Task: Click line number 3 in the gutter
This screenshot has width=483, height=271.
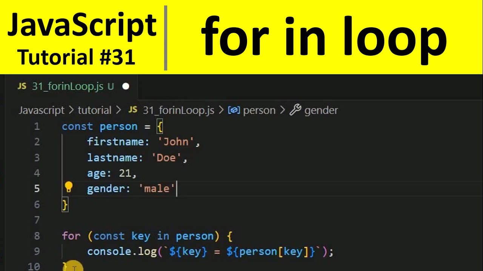Action: click(x=37, y=158)
